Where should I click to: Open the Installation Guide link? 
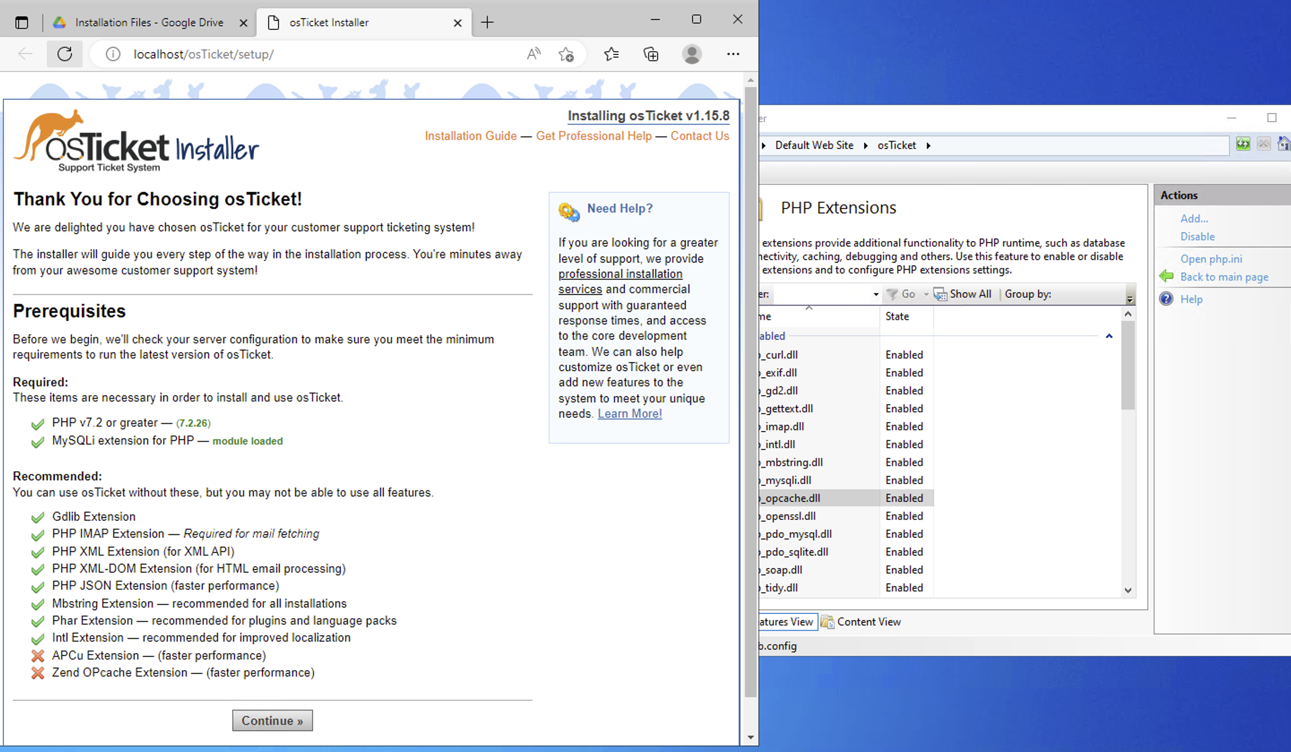tap(470, 136)
